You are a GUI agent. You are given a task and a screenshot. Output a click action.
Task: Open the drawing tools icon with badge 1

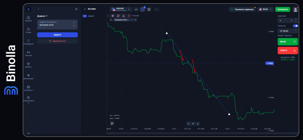click(x=142, y=9)
